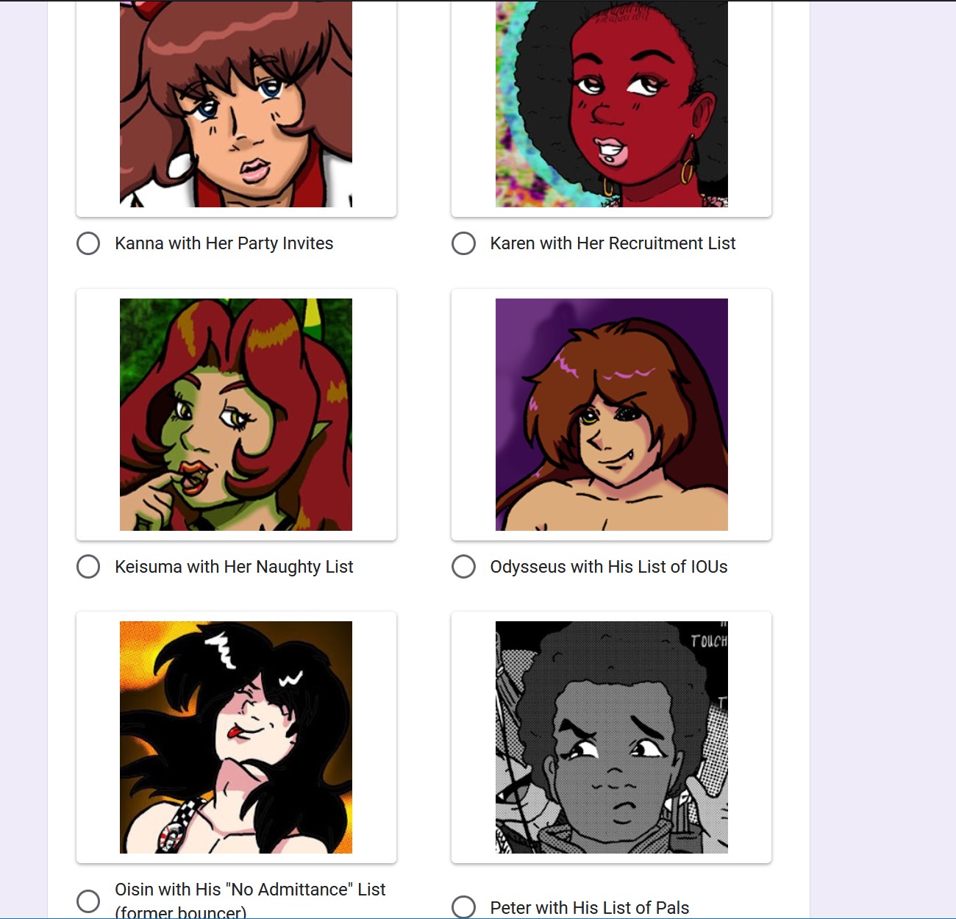
Task: Select Karen with Her Recruitment List radio
Action: pos(463,243)
